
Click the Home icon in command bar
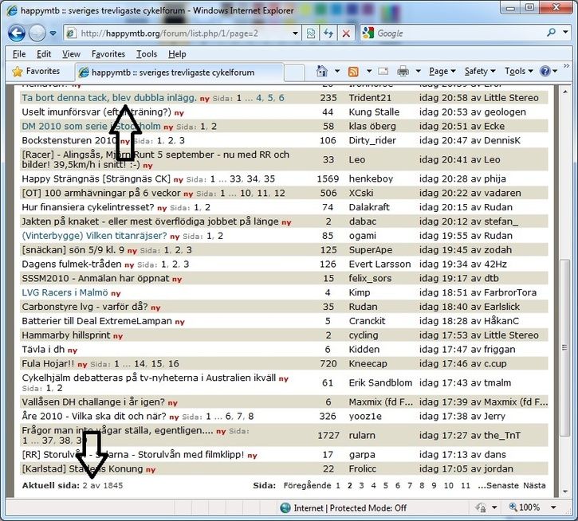coord(320,71)
